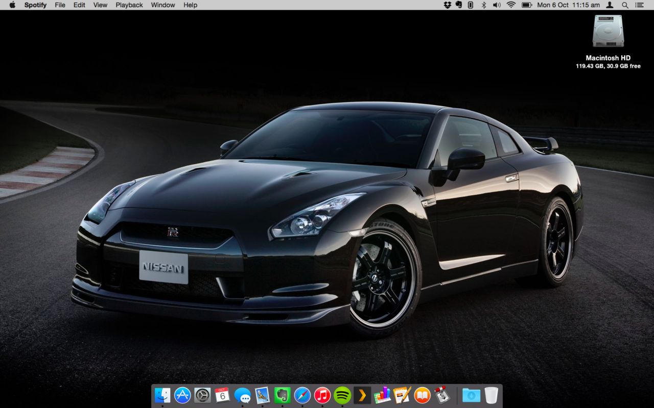
Task: Open the View menu
Action: pos(100,5)
